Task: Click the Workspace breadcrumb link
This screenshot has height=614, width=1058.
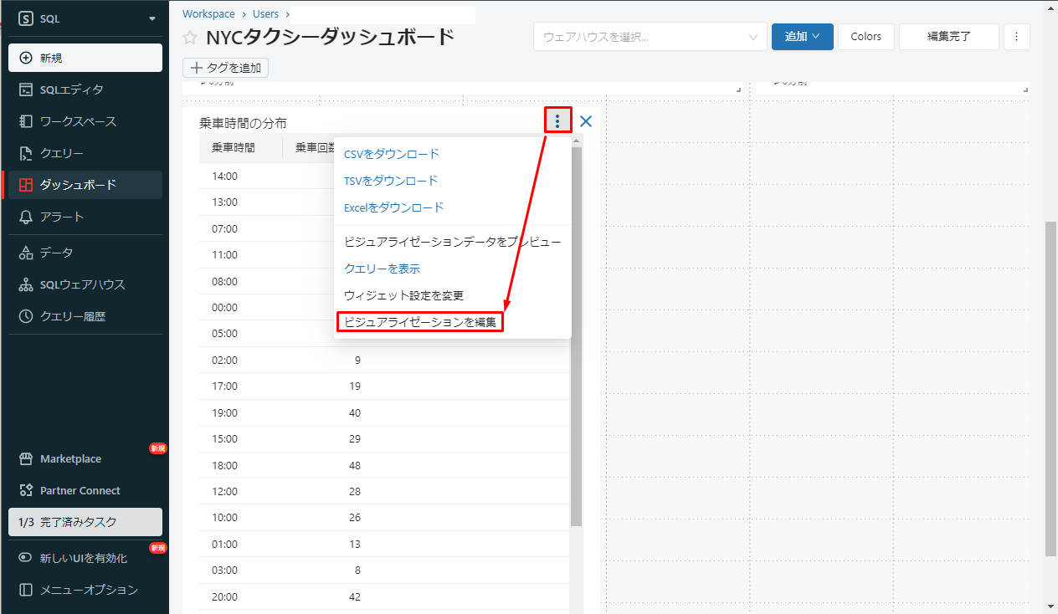Action: click(x=208, y=14)
